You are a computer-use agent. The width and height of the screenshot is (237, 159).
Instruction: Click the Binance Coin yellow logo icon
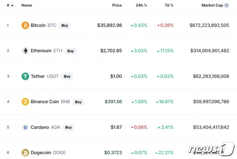(x=25, y=102)
